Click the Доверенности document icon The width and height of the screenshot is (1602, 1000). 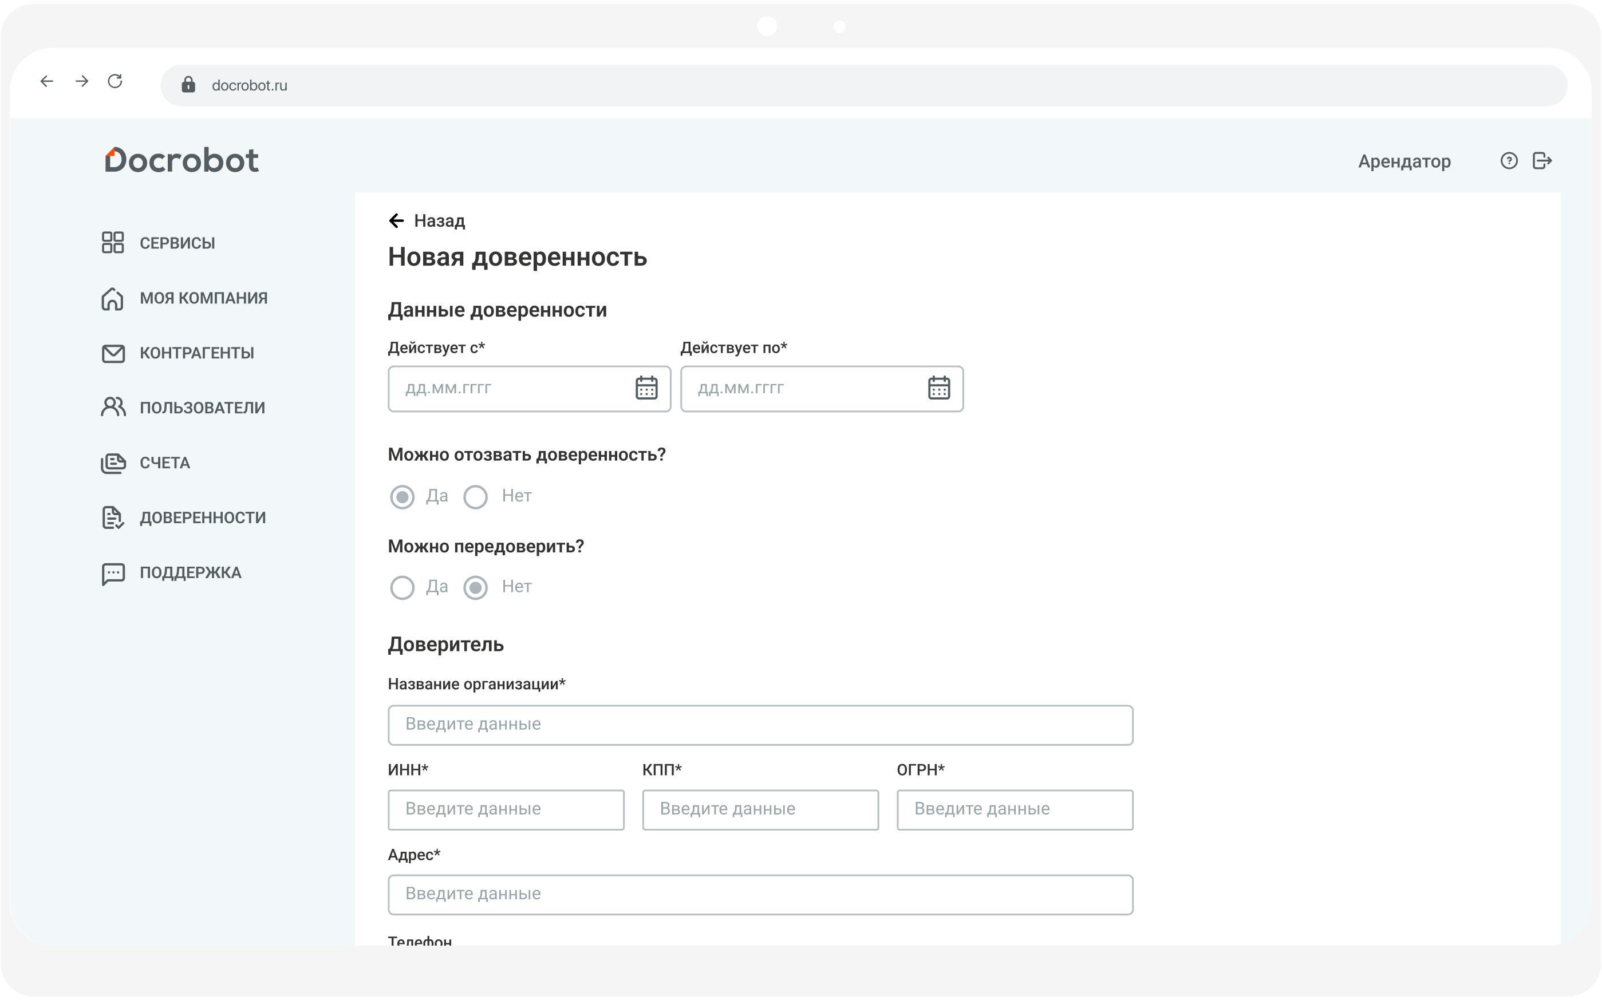tap(112, 518)
